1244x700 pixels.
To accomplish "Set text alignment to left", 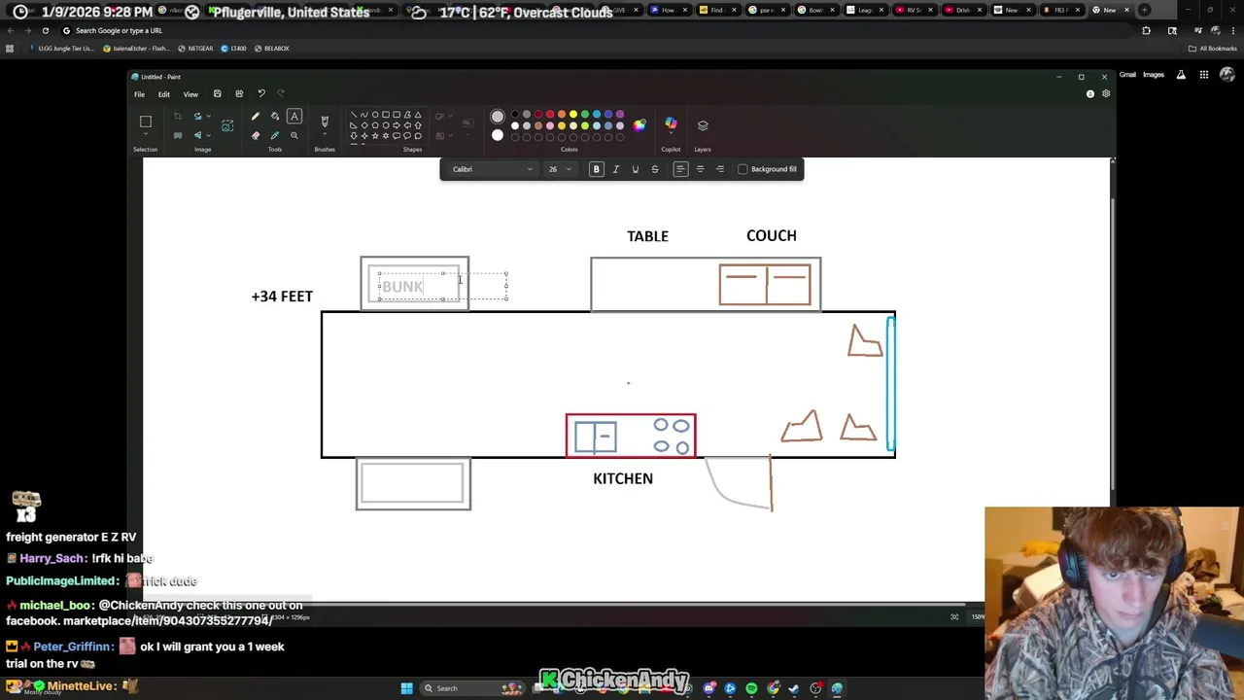I will click(680, 169).
